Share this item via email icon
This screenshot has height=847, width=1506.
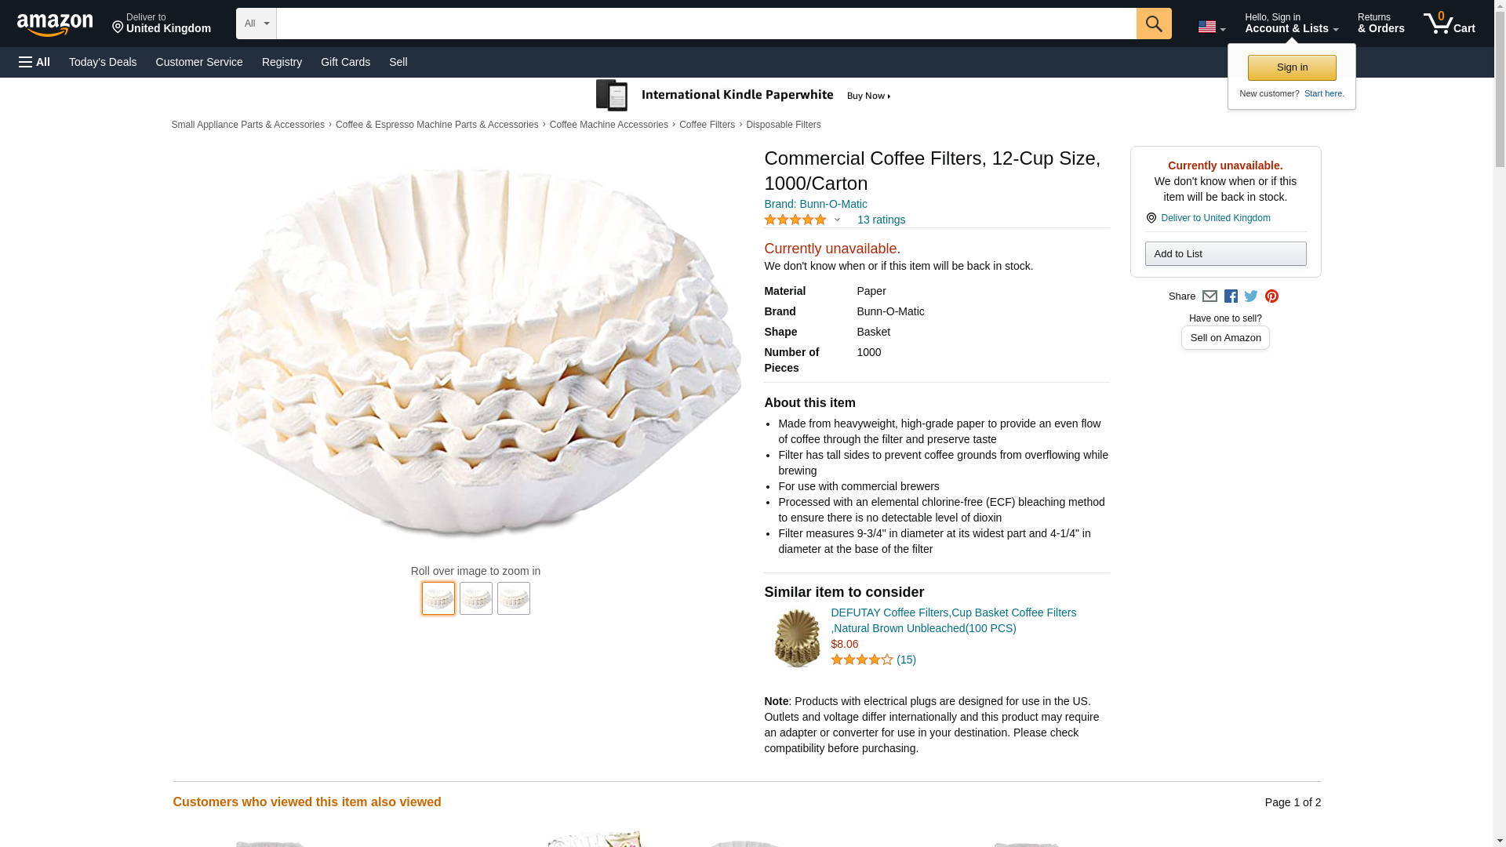[x=1210, y=296]
